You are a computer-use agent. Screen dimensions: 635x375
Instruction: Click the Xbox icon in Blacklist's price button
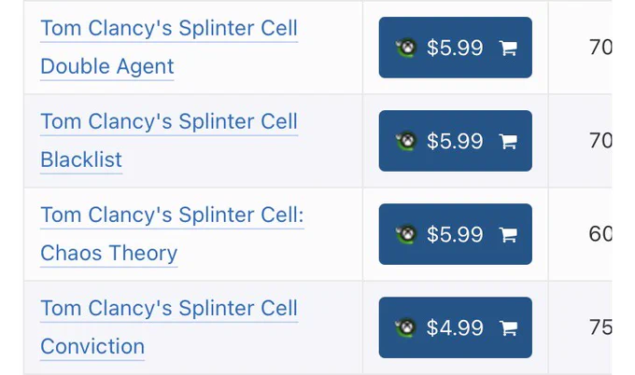pyautogui.click(x=406, y=141)
